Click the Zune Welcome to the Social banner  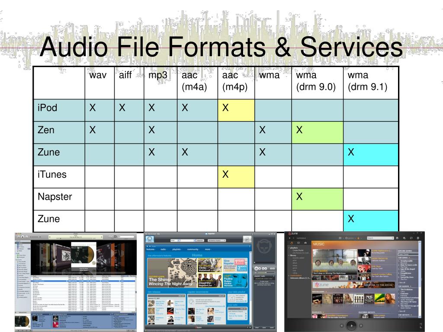(x=354, y=285)
